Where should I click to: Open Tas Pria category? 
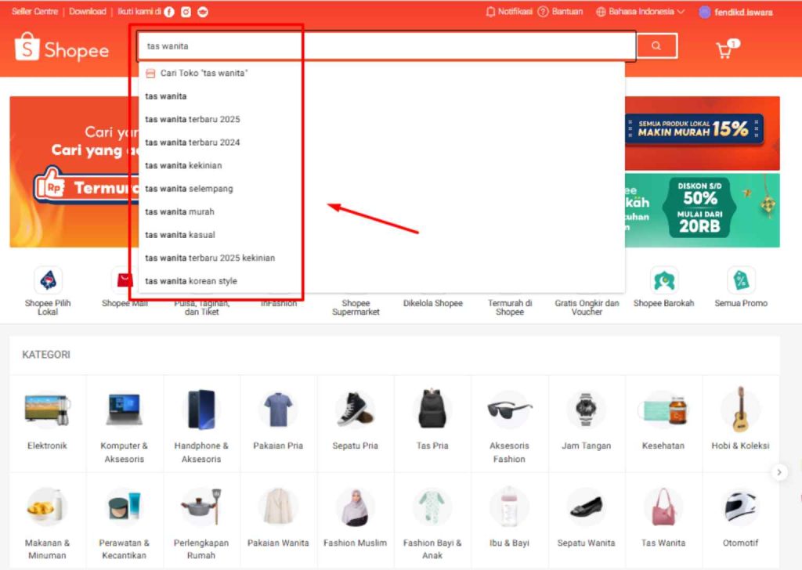432,422
